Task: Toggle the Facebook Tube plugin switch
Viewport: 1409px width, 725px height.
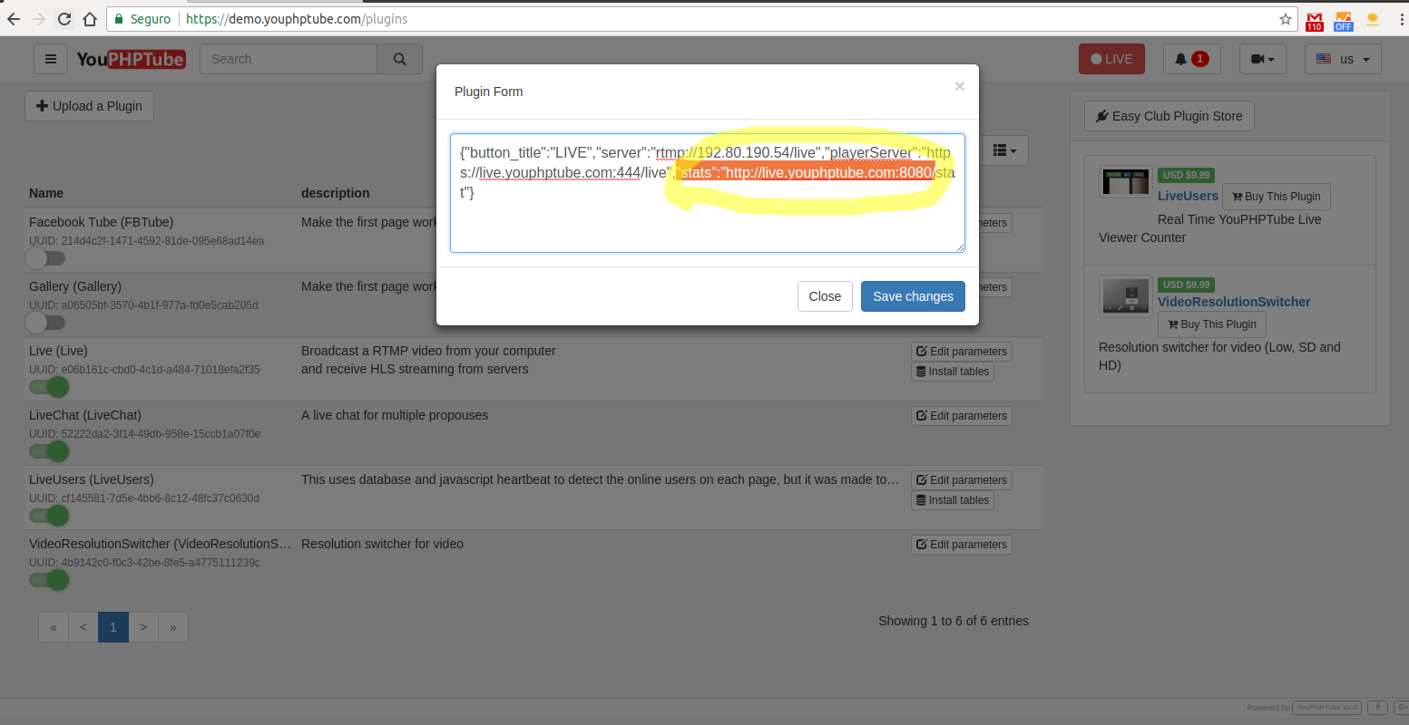Action: [x=45, y=258]
